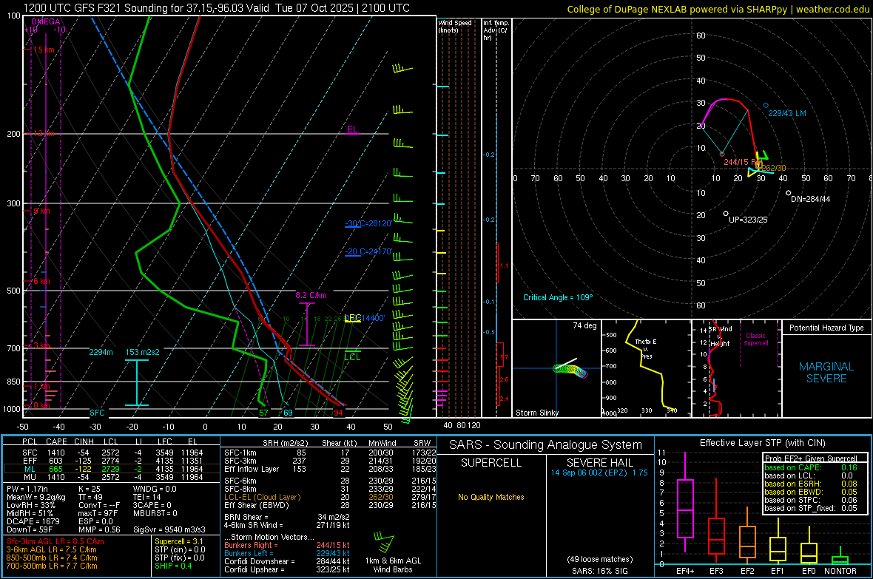873x579 pixels.
Task: Click the '153 m2s2' effective SRH label
Action: 143,352
